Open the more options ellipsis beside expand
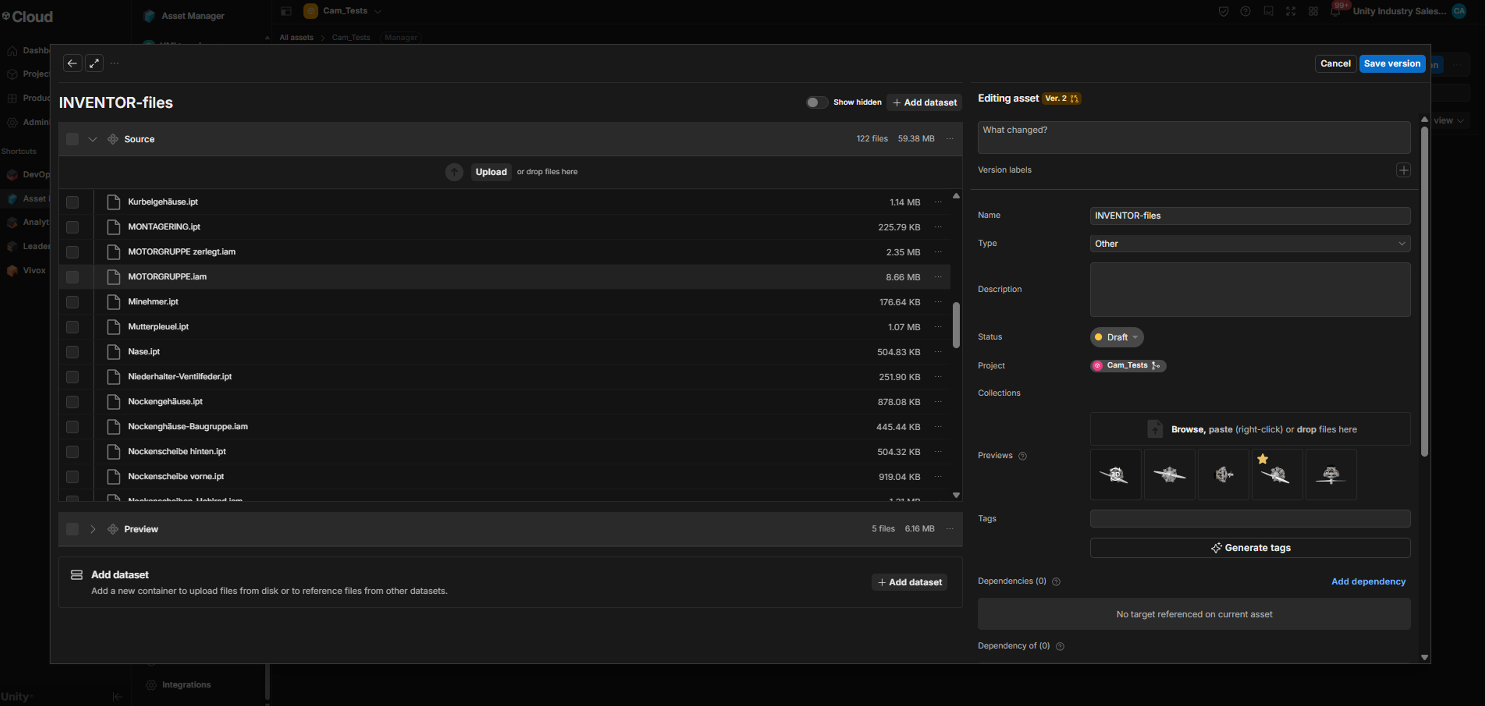The image size is (1485, 706). tap(115, 63)
